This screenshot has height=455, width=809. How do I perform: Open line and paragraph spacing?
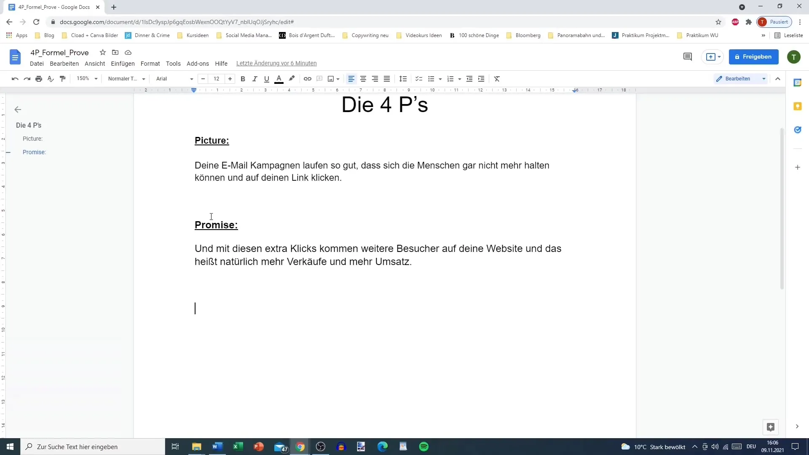[403, 79]
